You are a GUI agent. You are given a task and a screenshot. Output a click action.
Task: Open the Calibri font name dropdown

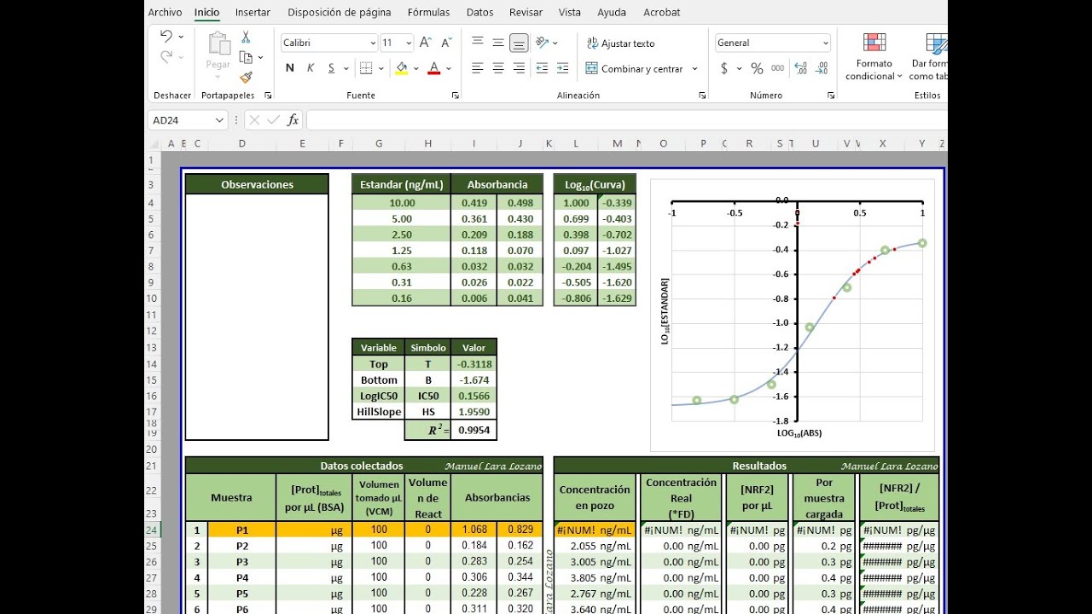(x=373, y=43)
